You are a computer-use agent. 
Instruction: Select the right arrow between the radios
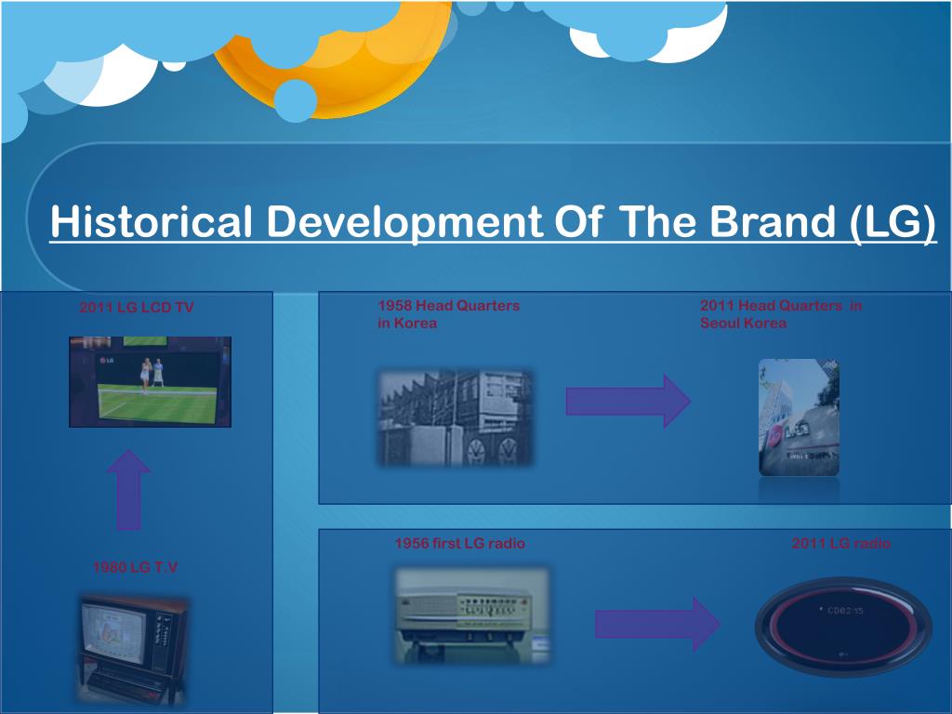[657, 624]
